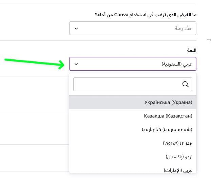Click the green arrow annotation head
Image resolution: width=211 pixels, height=179 pixels.
tap(61, 65)
